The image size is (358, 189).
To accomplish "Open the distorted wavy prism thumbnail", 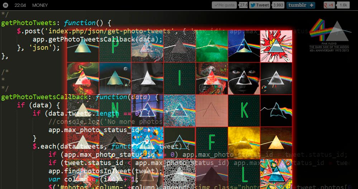I will (x=276, y=111).
